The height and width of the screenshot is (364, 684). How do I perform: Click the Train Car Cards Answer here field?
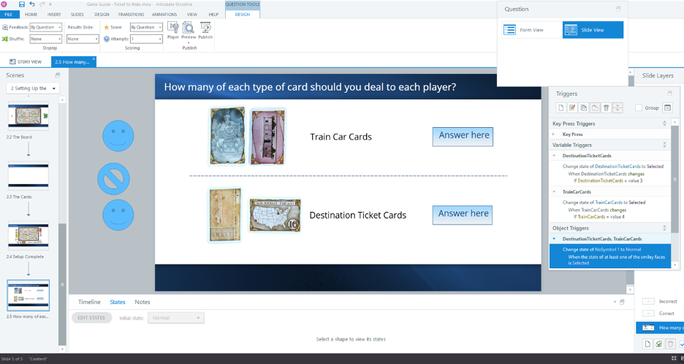pos(463,137)
